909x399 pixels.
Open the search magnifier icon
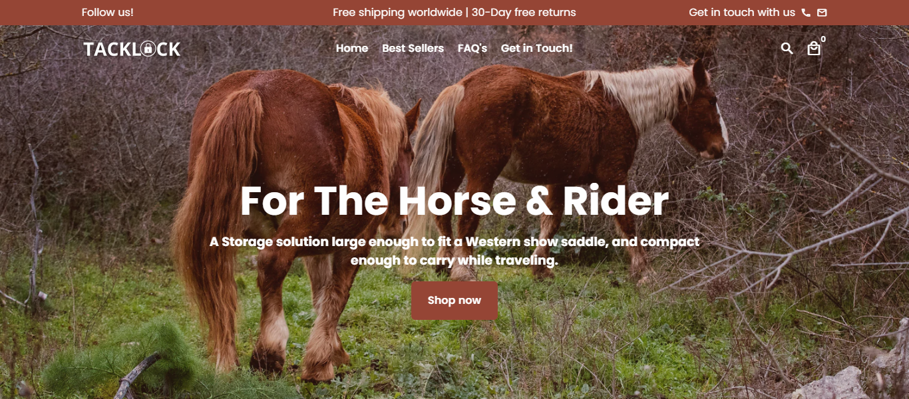(x=787, y=48)
